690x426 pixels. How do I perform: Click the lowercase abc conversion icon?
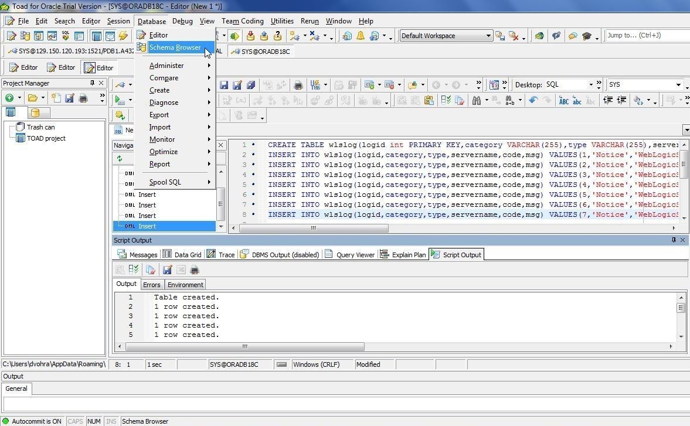pos(577,101)
